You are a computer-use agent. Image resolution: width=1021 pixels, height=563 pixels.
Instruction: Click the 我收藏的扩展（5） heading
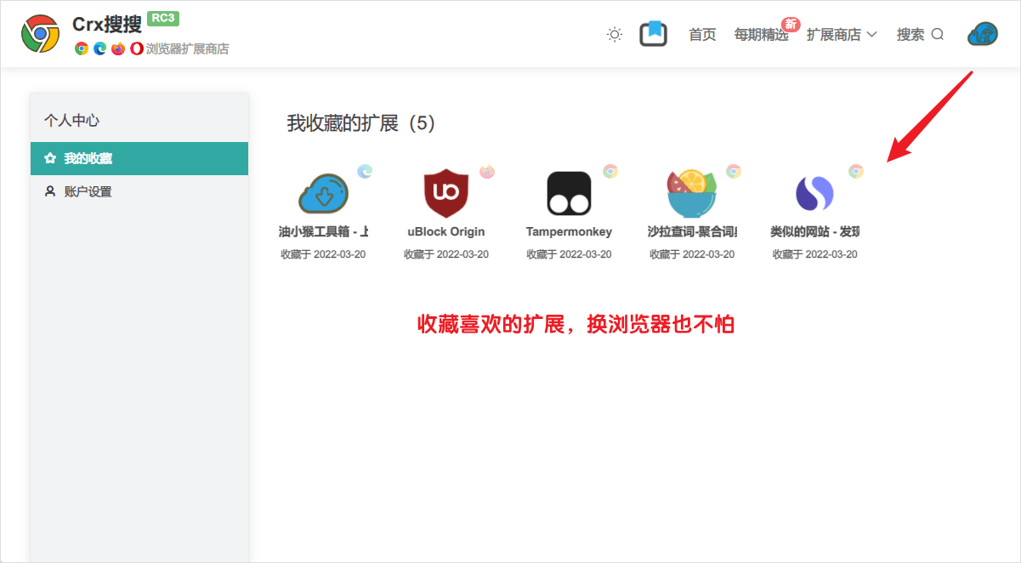(361, 123)
